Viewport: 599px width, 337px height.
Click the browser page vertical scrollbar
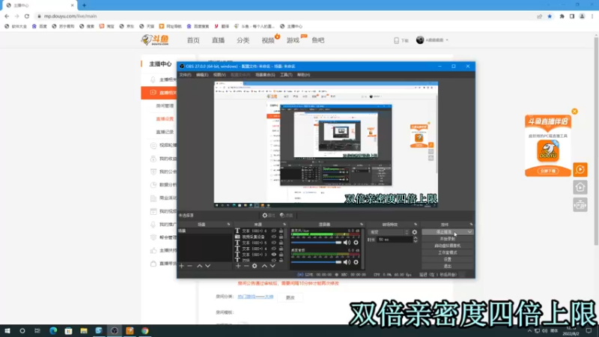[x=596, y=140]
